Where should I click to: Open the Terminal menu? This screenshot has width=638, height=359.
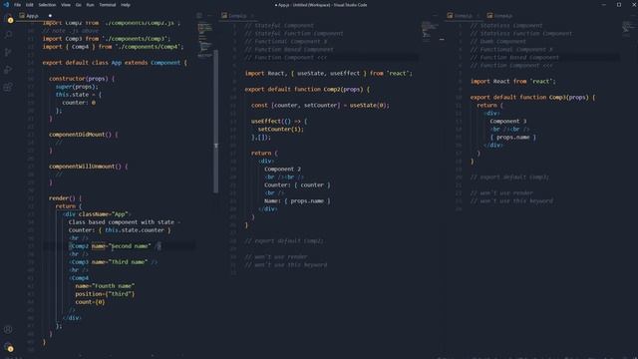click(x=108, y=5)
